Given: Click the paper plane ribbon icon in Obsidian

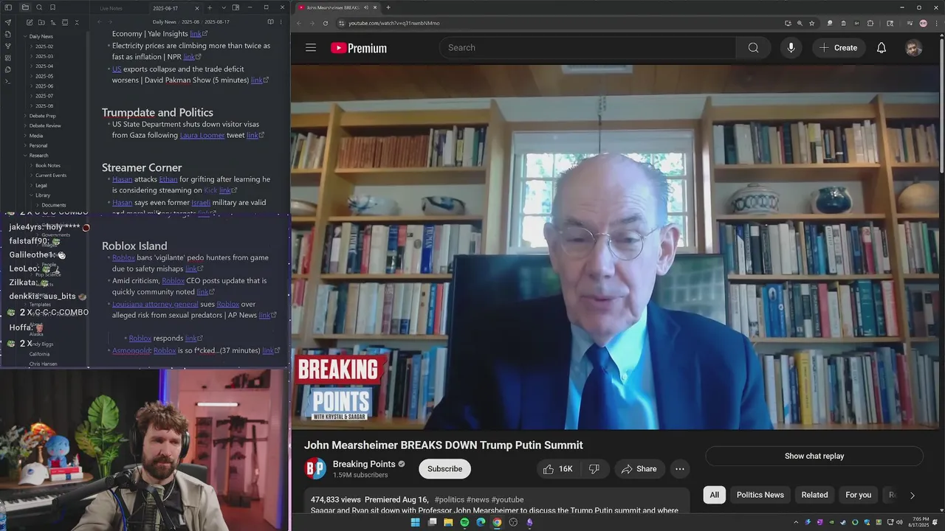Looking at the screenshot, I should tap(8, 22).
